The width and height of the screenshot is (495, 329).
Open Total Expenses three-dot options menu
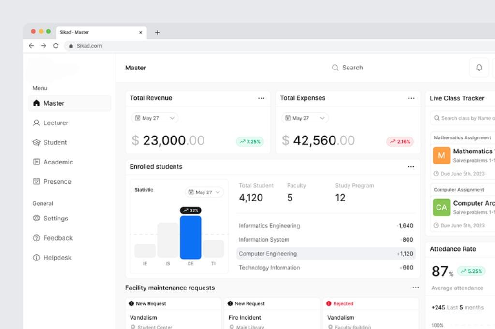[x=411, y=98]
